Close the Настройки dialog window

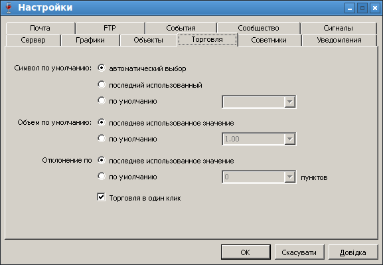click(375, 8)
